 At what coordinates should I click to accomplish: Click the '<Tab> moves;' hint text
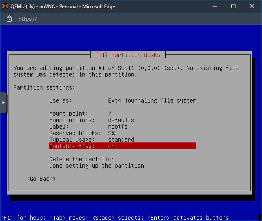pos(69,218)
